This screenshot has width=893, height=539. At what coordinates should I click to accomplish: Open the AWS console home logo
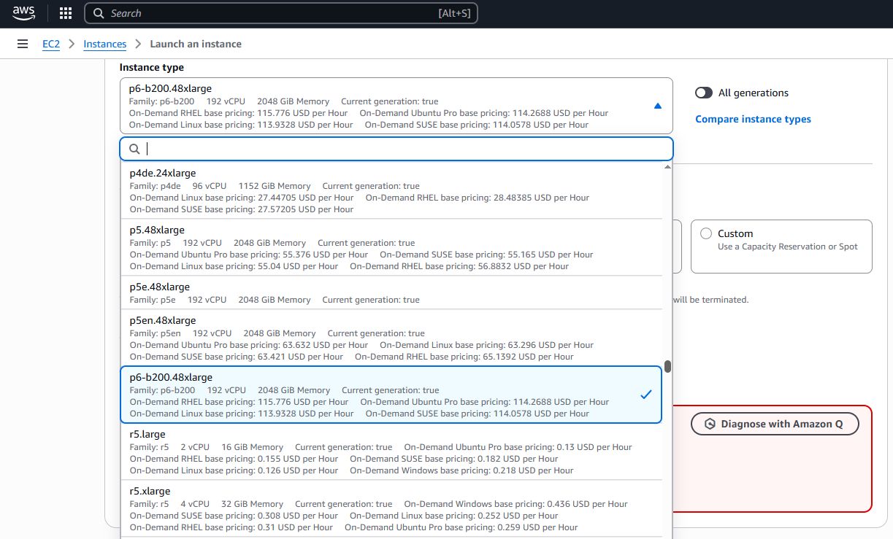[24, 13]
